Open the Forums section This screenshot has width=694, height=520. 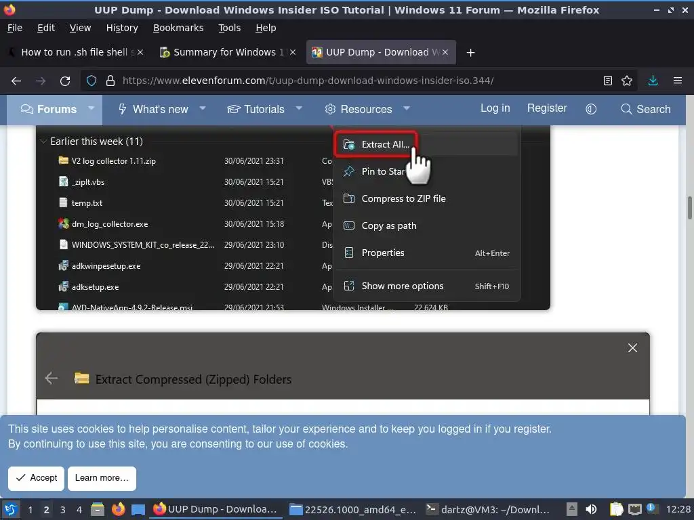click(48, 109)
